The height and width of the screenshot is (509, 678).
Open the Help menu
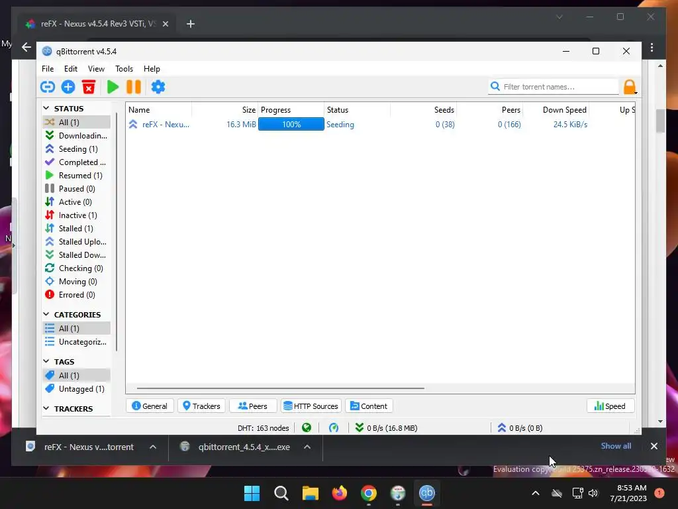[152, 69]
